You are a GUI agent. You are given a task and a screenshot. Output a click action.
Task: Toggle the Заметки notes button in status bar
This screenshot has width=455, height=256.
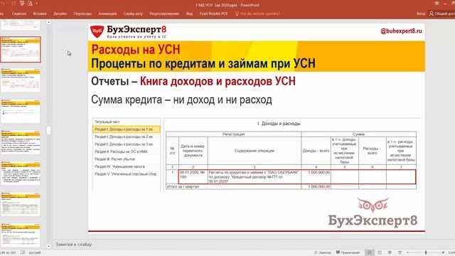click(322, 252)
